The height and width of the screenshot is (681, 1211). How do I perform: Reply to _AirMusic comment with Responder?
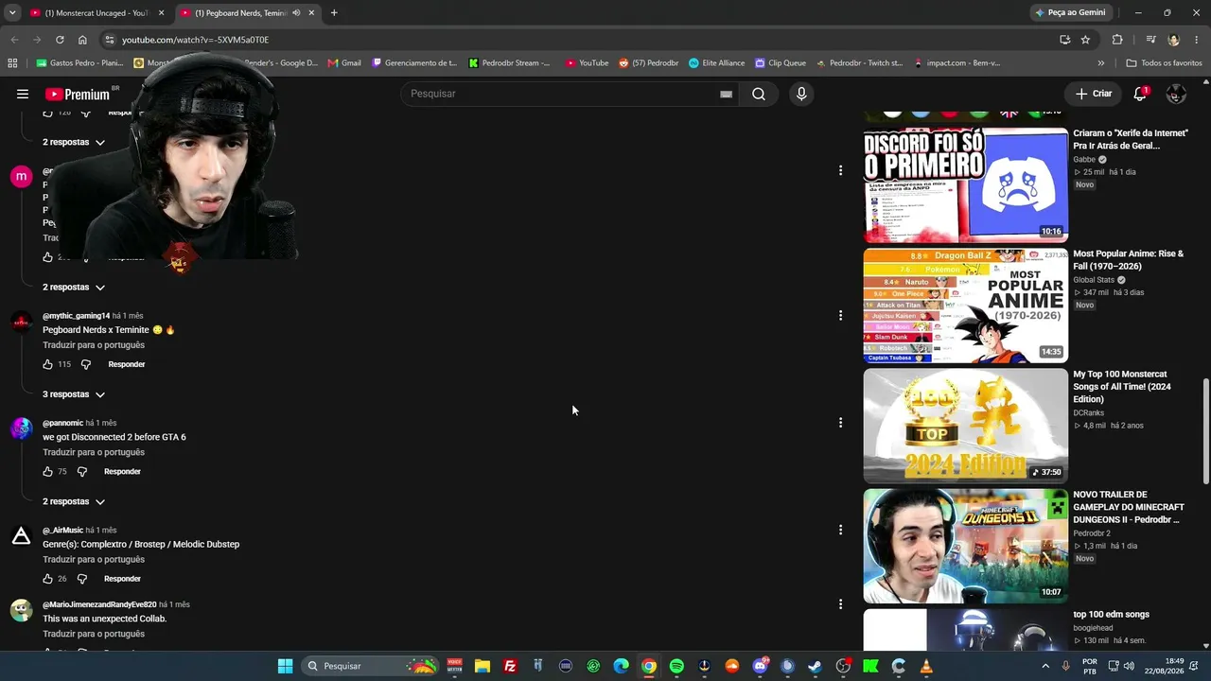(122, 579)
